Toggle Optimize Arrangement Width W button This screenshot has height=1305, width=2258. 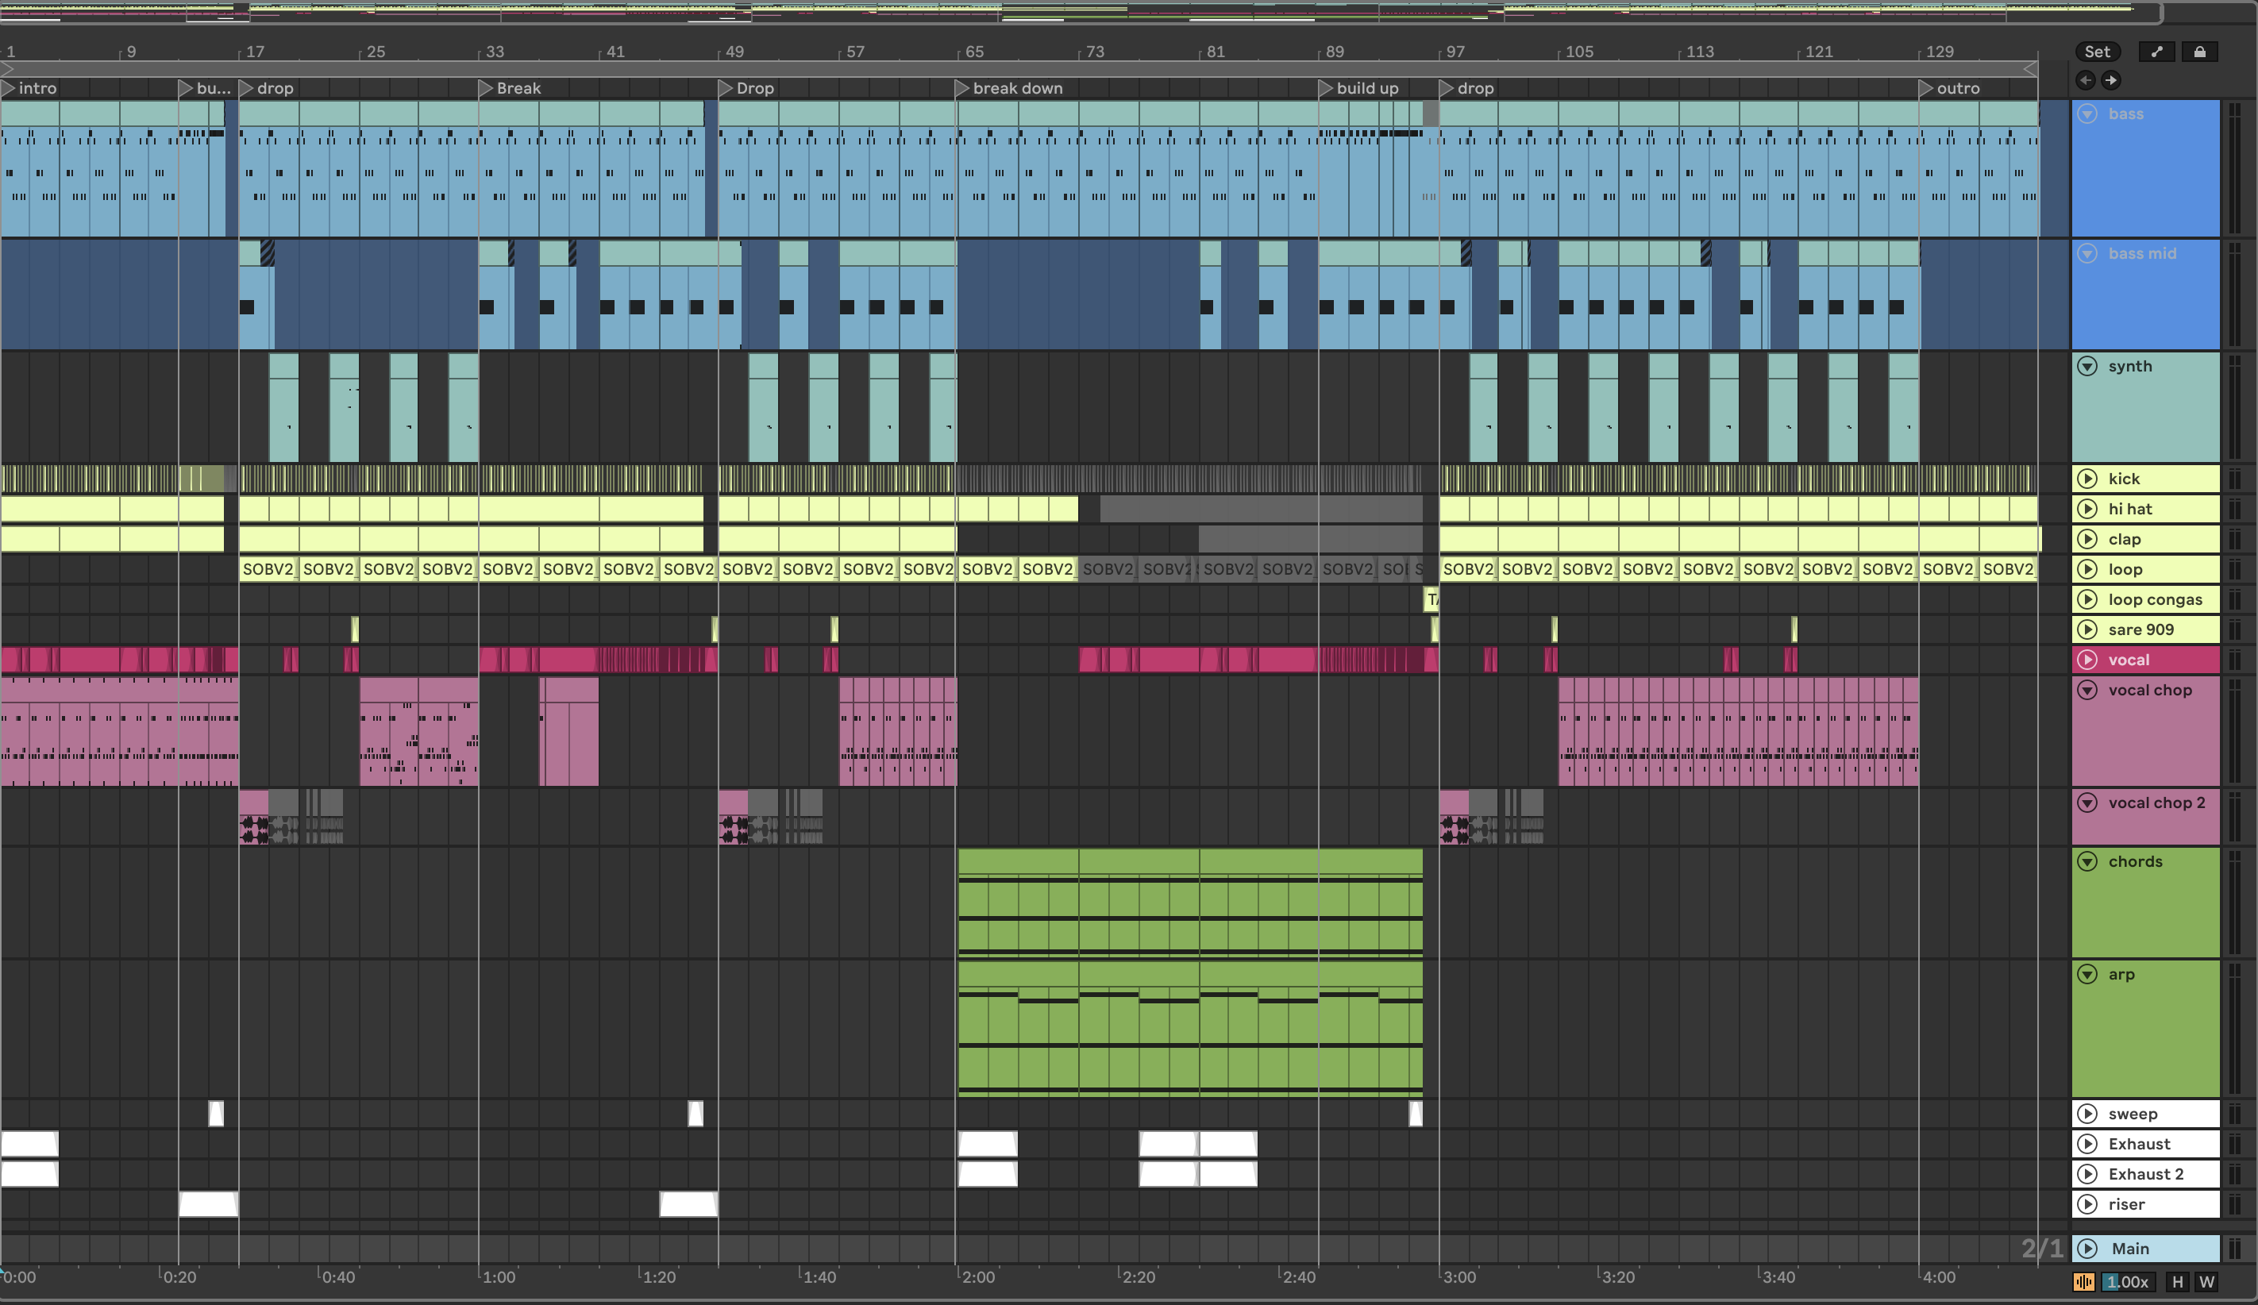(x=2206, y=1282)
